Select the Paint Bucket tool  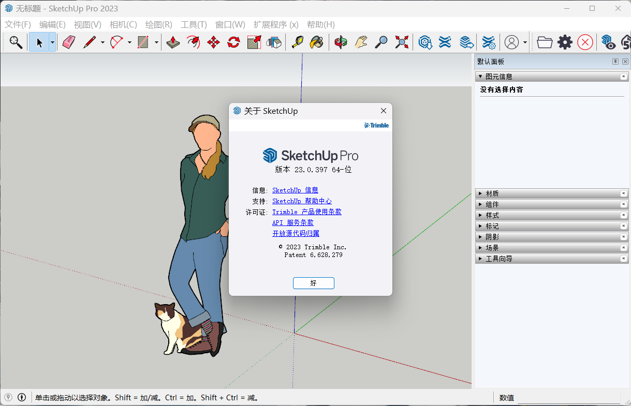point(317,42)
